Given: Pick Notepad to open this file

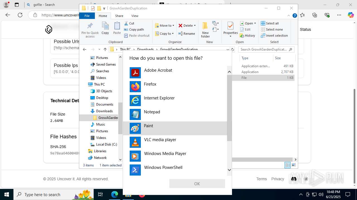Looking at the screenshot, I should (x=175, y=114).
